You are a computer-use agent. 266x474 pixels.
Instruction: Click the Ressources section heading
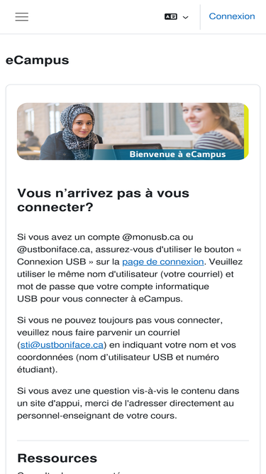(57, 458)
